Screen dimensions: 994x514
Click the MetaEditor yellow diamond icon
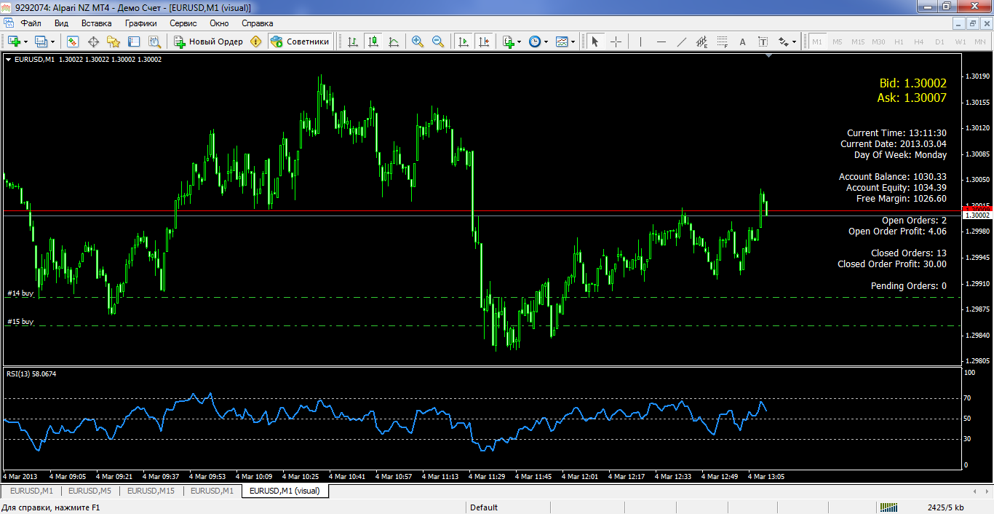click(255, 41)
